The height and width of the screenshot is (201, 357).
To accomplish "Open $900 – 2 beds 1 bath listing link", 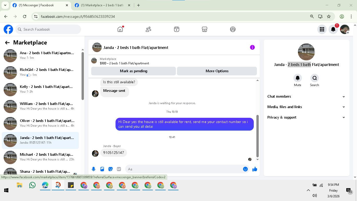I will click(124, 63).
